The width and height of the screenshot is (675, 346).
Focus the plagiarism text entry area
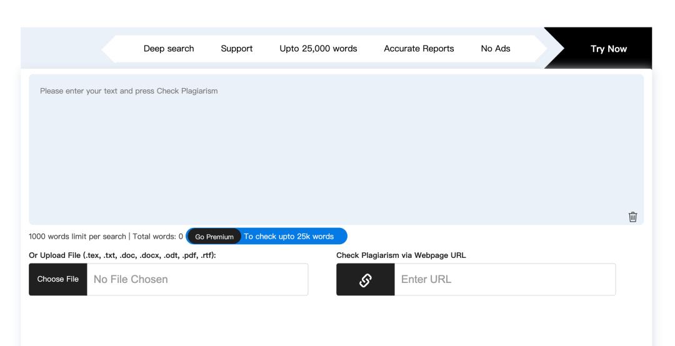click(336, 156)
